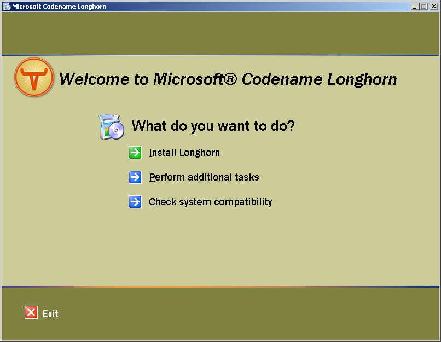Viewport: 441px width, 342px height.
Task: Click the "Welcome to Microsoft Codename Longhorn" heading
Action: [x=228, y=79]
